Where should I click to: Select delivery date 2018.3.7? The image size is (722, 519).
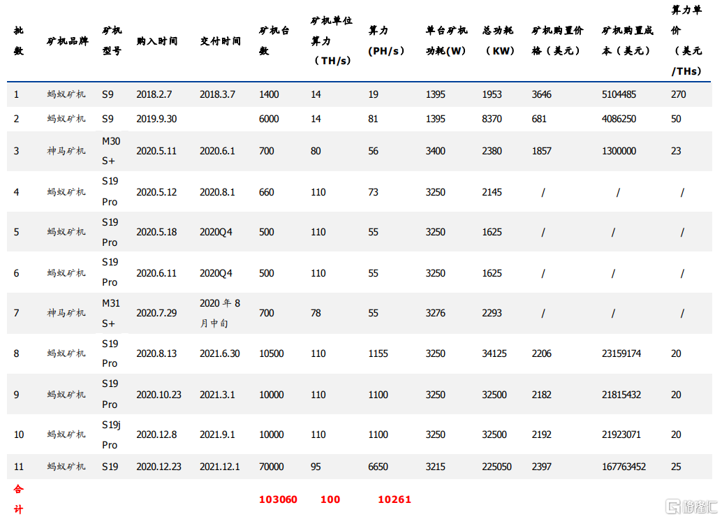[217, 94]
